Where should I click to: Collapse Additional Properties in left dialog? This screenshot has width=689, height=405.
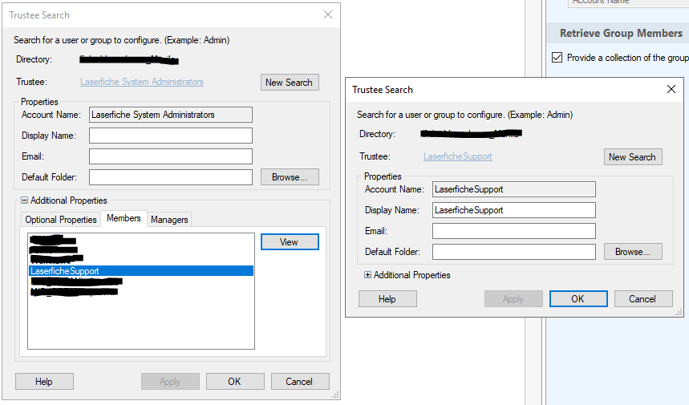pyautogui.click(x=25, y=200)
